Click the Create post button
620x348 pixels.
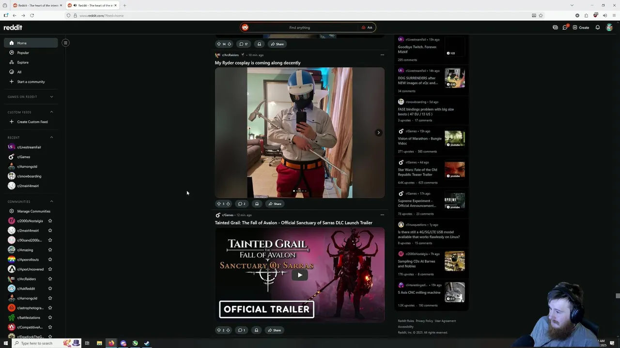[x=581, y=28]
